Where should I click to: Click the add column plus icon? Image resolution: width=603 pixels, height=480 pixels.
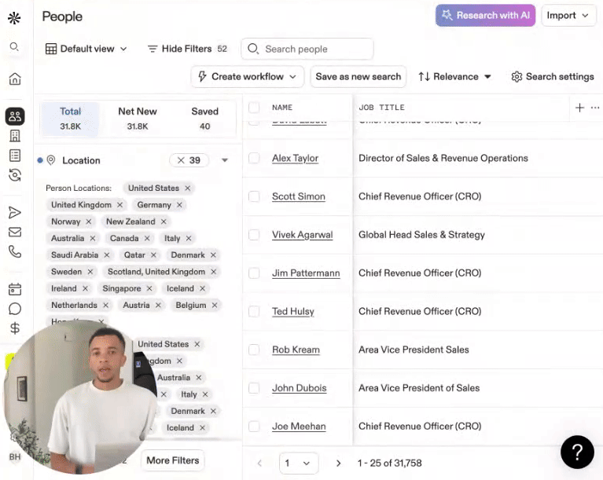[x=579, y=108]
